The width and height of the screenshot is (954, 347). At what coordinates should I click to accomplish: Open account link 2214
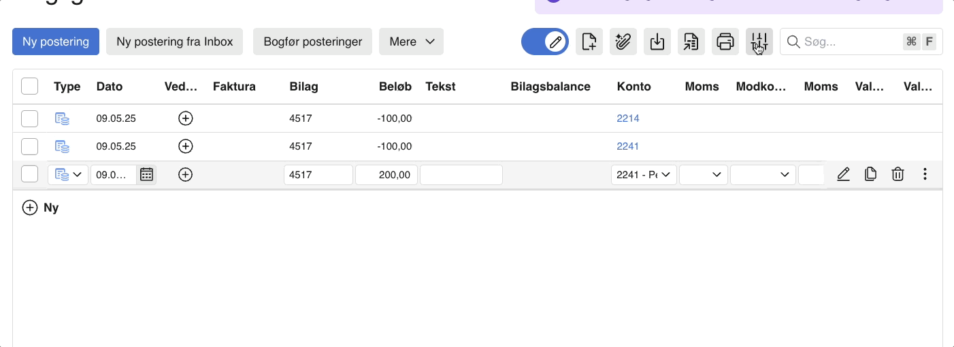628,118
